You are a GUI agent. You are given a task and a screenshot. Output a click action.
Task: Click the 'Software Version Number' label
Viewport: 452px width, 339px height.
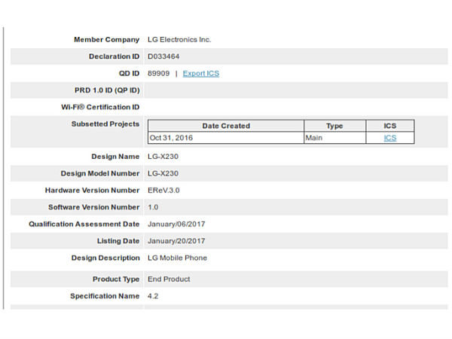pos(94,207)
